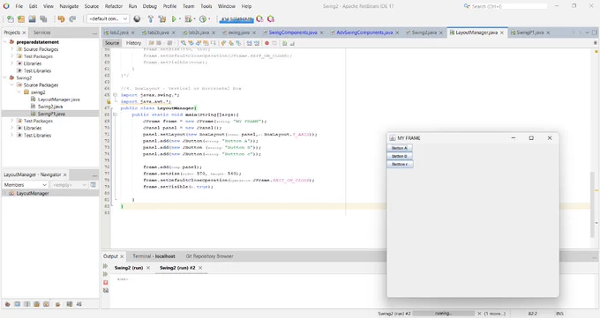This screenshot has width=600, height=318.
Task: Click the Save All toolbar icon
Action: click(43, 18)
